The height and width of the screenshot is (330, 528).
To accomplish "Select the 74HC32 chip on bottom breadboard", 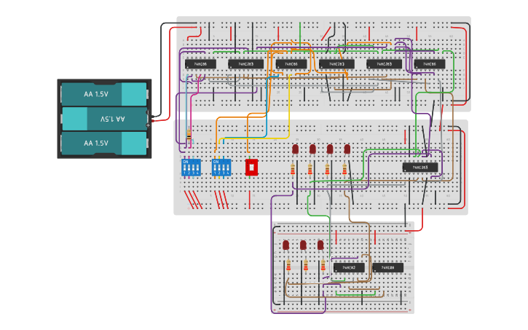I will coord(349,267).
